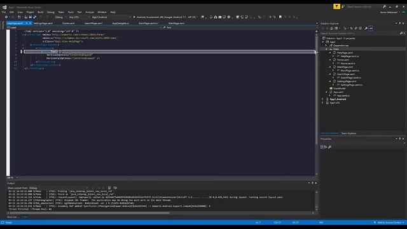
Task: Open the Team menu
Action: click(61, 12)
